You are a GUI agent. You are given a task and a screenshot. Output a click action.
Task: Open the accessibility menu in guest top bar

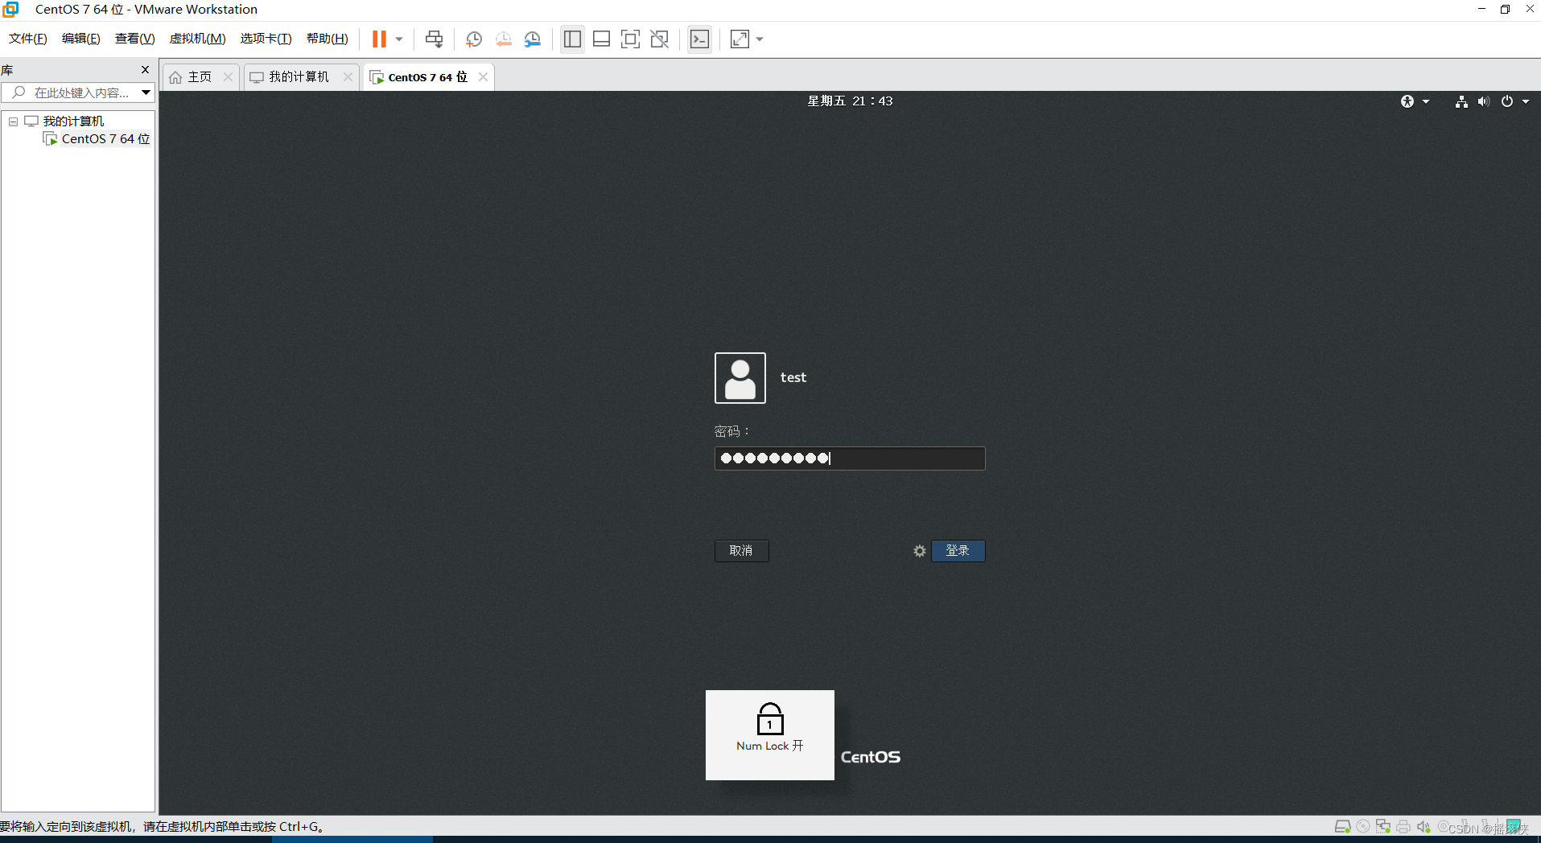point(1407,101)
